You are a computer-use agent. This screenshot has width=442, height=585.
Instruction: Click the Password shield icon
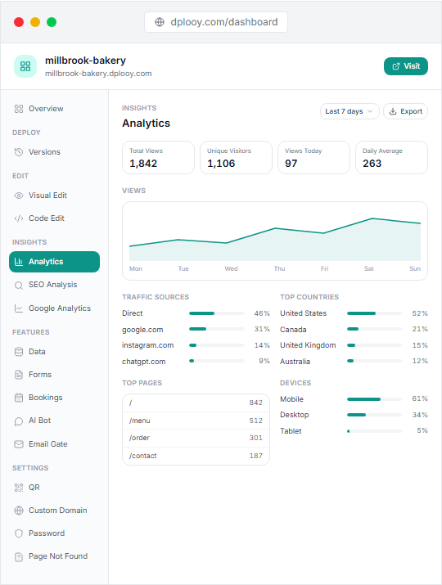(19, 533)
